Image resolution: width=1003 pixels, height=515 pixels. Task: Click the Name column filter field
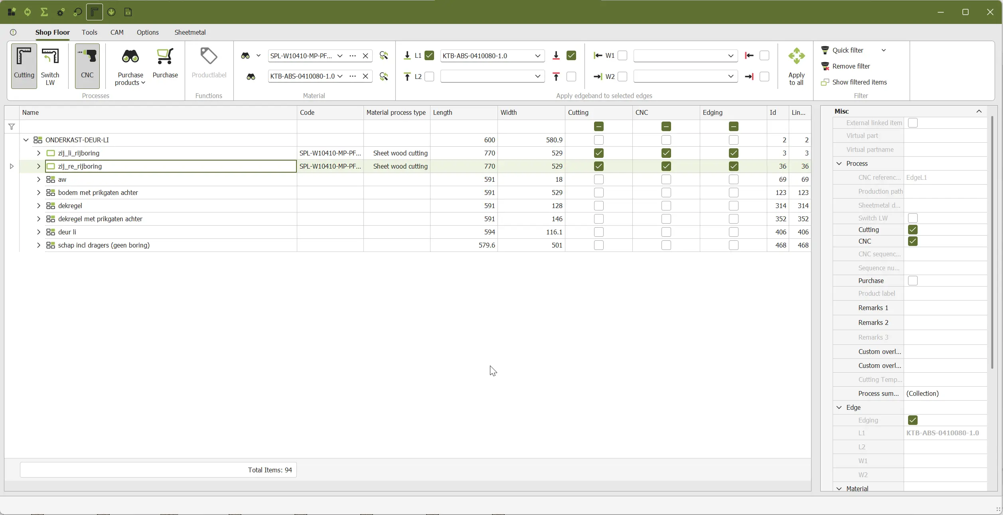[x=158, y=127]
